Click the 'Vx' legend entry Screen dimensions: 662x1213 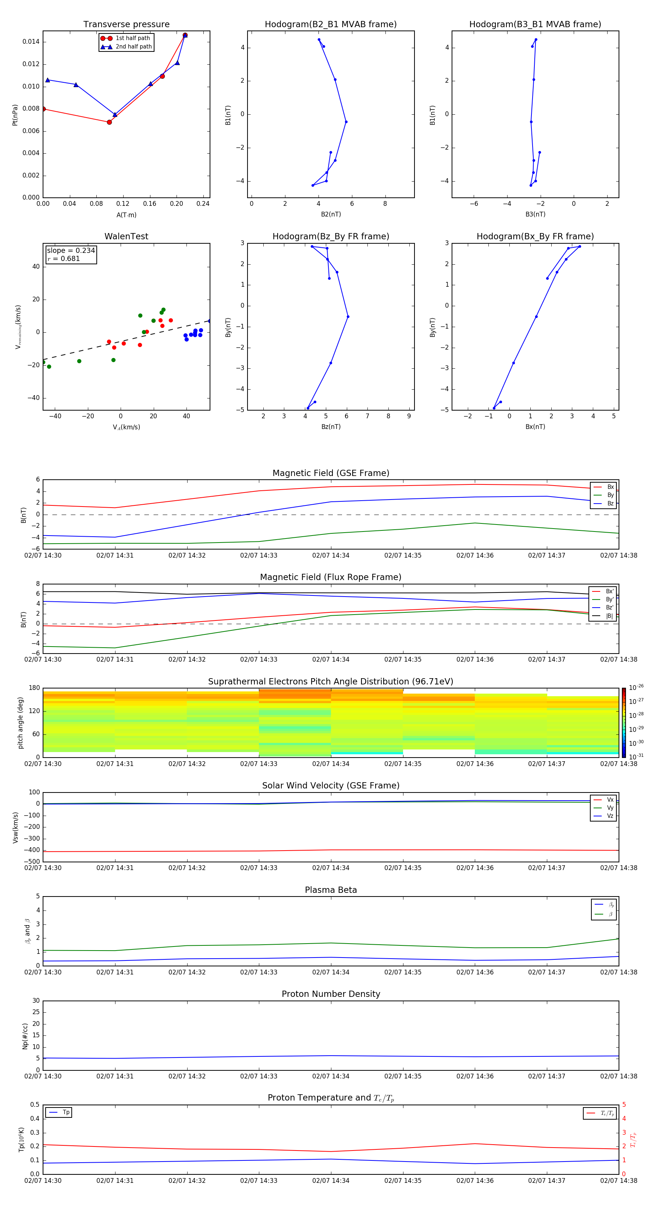[x=604, y=800]
